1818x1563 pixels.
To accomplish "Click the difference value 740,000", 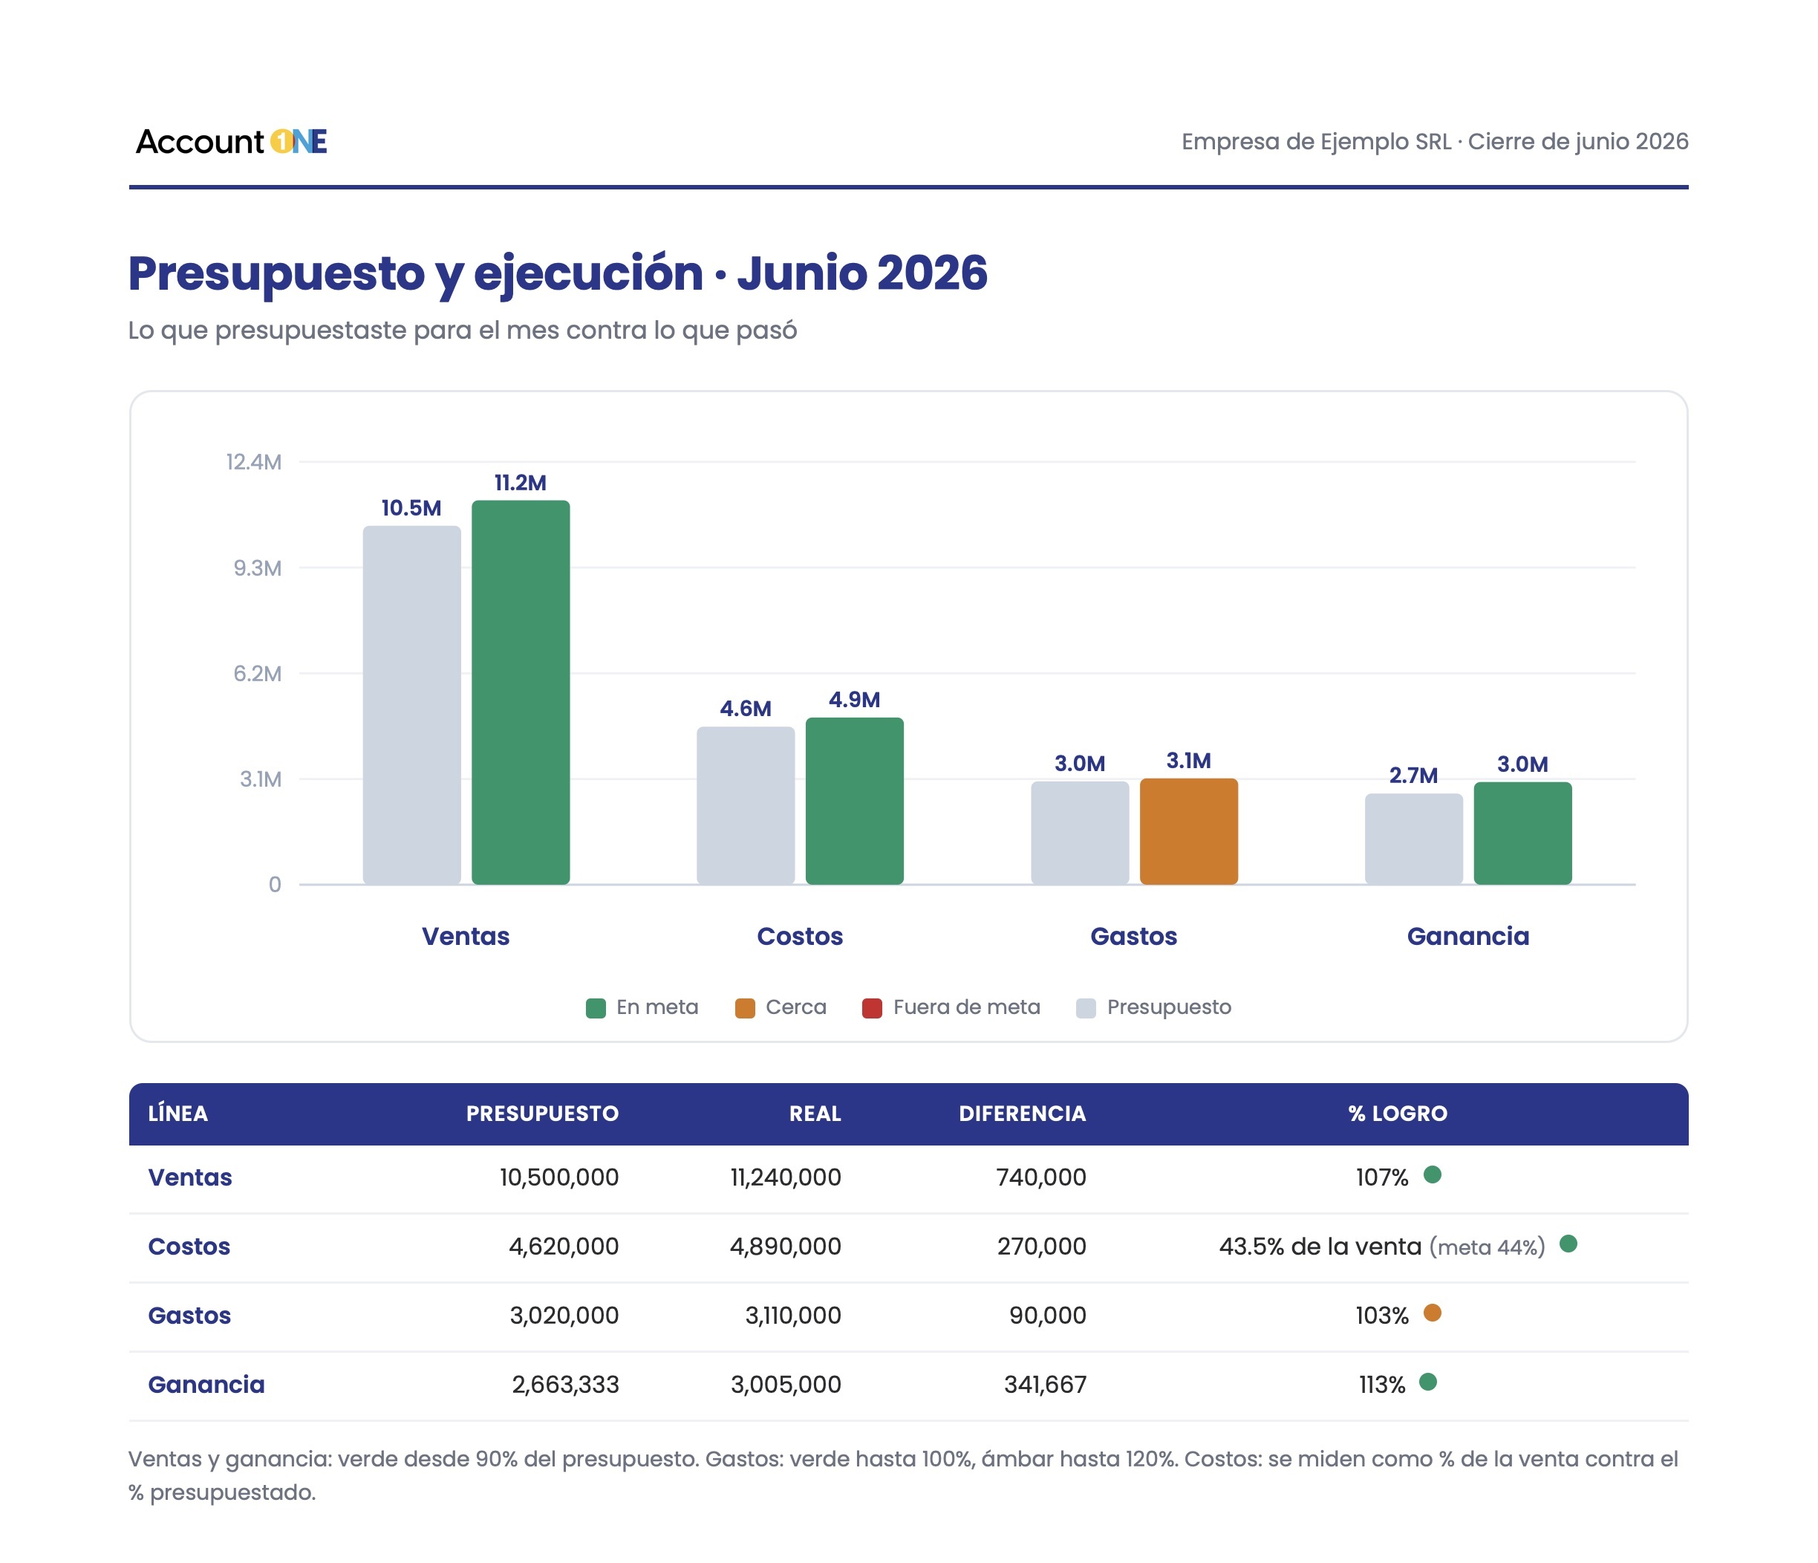I will (1041, 1177).
